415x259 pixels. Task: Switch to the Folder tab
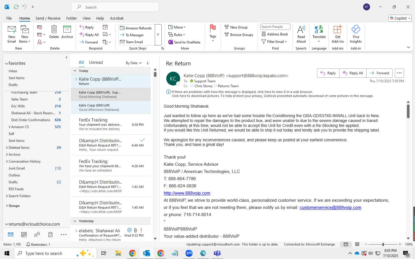71,18
